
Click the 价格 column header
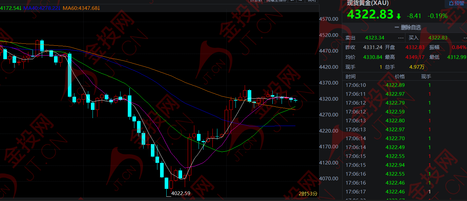400,77
